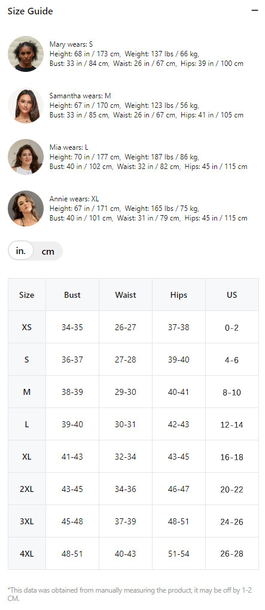This screenshot has width=265, height=610.
Task: Click the US column header
Action: click(x=232, y=295)
